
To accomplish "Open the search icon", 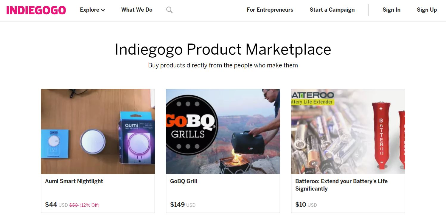I will click(x=169, y=10).
